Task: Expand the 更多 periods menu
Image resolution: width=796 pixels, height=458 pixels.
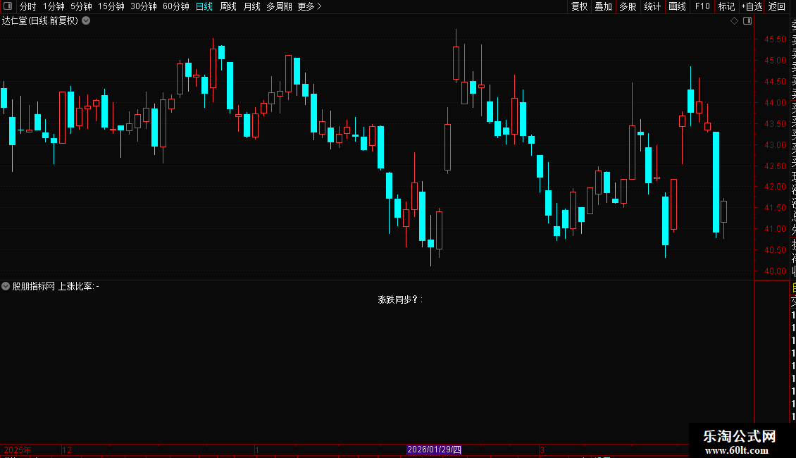Action: click(x=309, y=6)
